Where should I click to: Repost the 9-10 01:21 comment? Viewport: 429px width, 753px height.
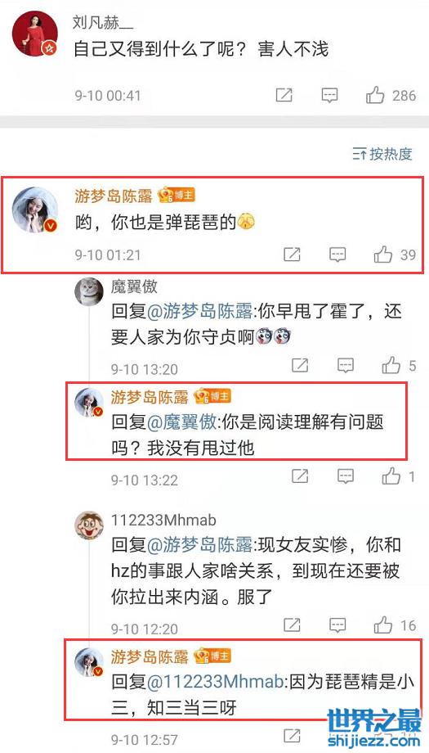coord(292,255)
